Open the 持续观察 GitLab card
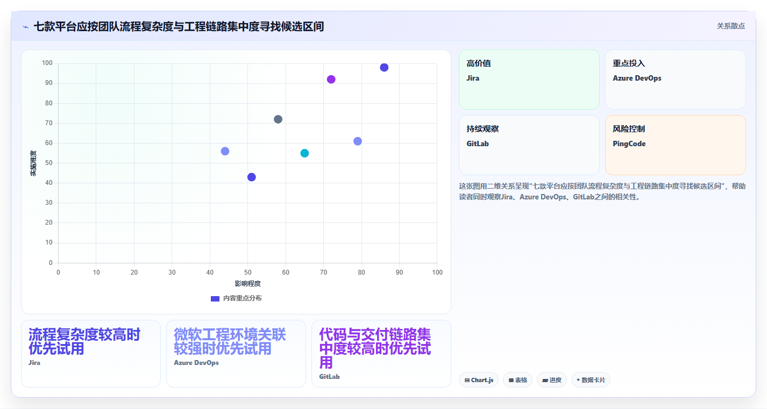Image resolution: width=767 pixels, height=409 pixels. point(529,145)
